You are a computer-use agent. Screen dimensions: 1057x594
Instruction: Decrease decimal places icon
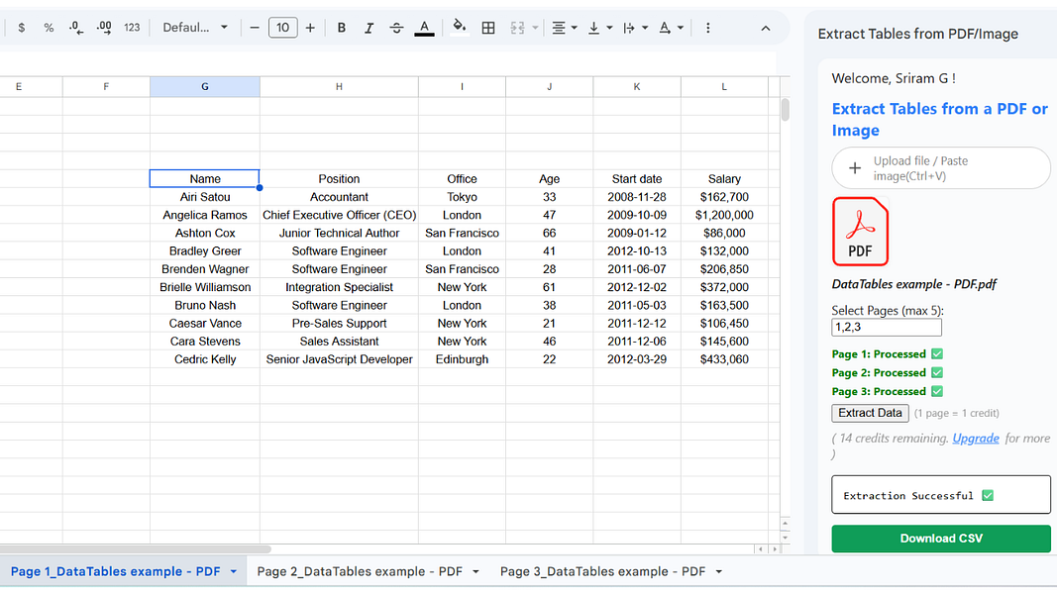click(76, 28)
